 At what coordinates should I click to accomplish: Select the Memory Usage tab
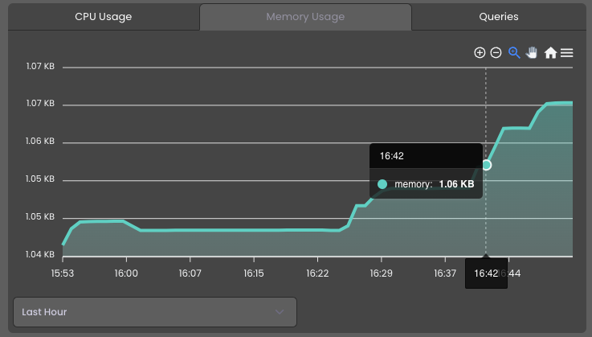click(305, 17)
